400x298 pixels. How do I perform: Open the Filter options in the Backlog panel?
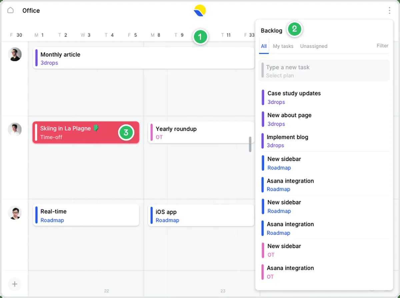[x=382, y=46]
